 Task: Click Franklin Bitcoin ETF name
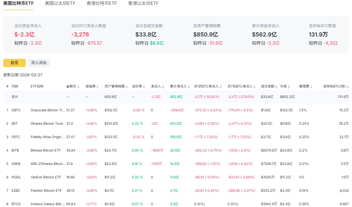pyautogui.click(x=46, y=191)
